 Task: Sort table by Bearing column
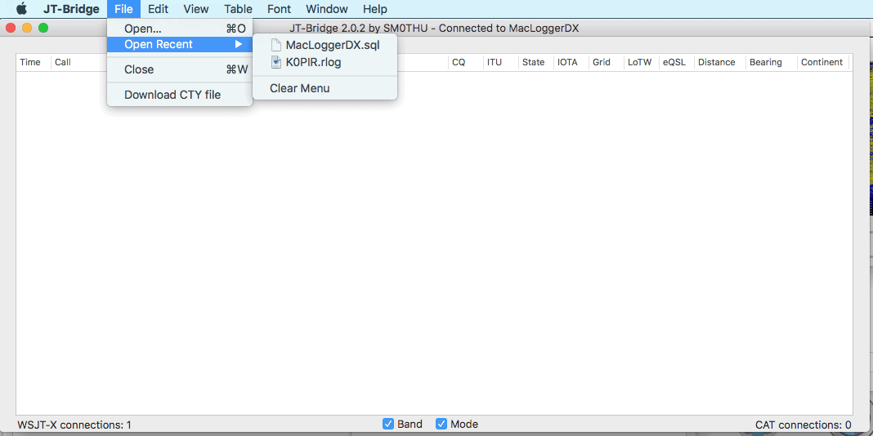click(x=771, y=62)
